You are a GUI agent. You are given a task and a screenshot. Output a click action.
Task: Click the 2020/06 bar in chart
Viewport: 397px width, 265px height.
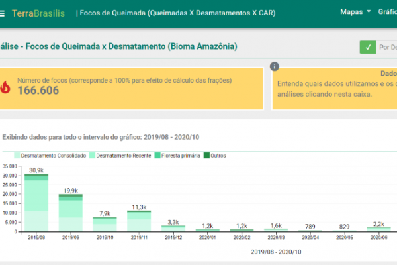[x=378, y=229]
